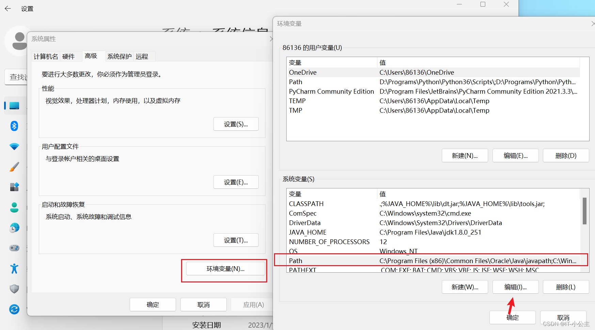Open the 系统保护 tab
595x330 pixels.
[x=119, y=56]
